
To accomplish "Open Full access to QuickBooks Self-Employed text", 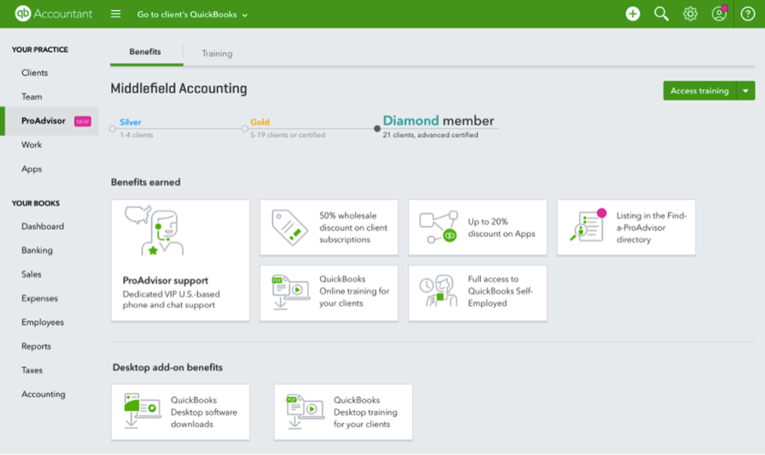I will 500,291.
